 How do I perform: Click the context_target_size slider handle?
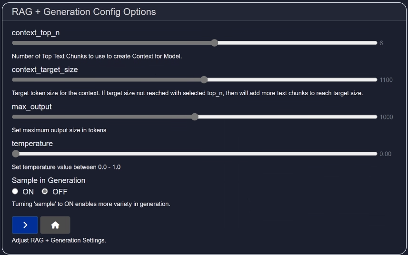coord(204,80)
